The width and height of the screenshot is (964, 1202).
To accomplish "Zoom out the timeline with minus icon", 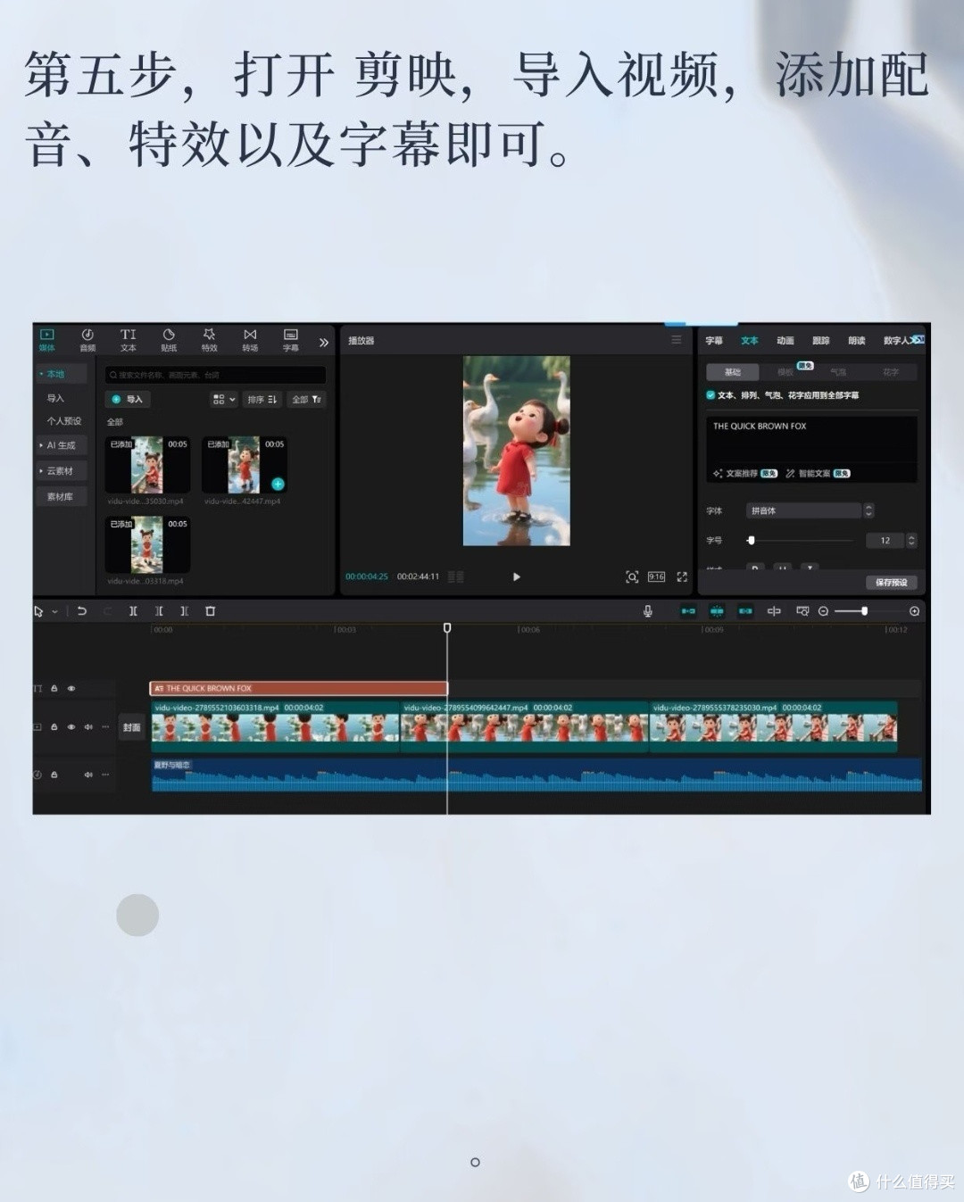I will pos(823,611).
